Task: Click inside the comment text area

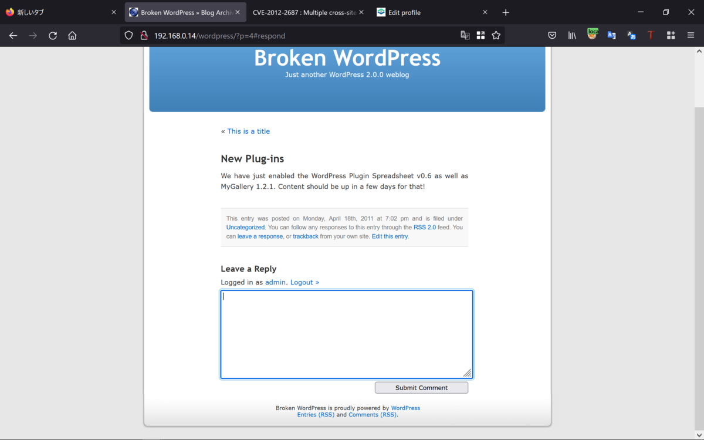Action: pyautogui.click(x=347, y=334)
